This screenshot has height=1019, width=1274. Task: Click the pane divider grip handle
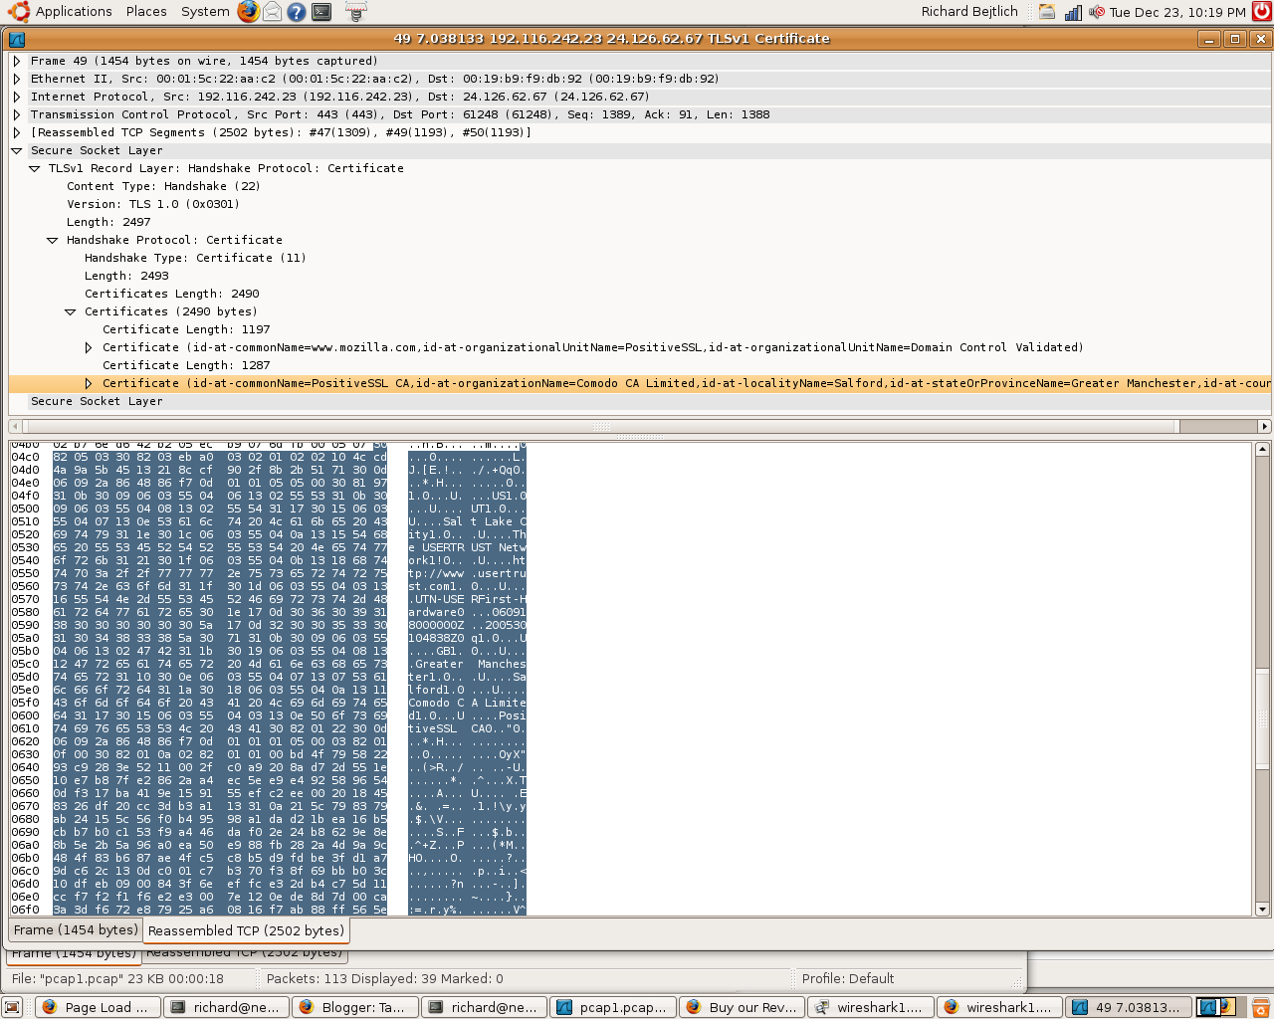637,437
